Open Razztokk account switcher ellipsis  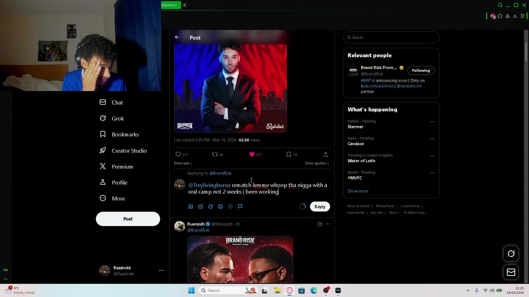[161, 271]
